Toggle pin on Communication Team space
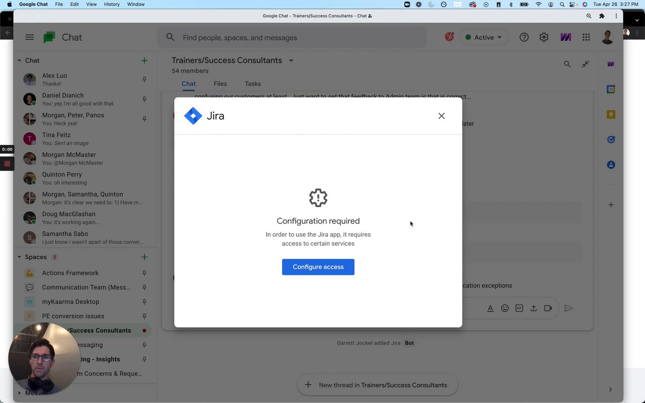The width and height of the screenshot is (645, 403). click(144, 287)
